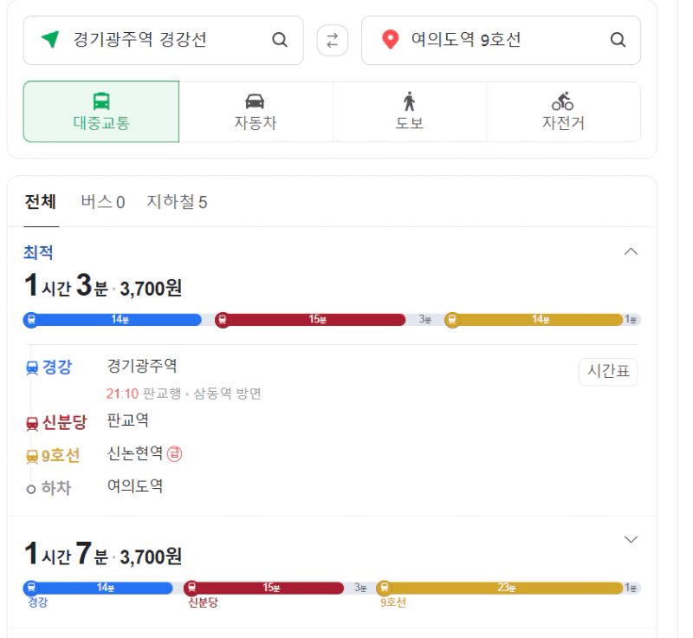
Task: Select the 도보 walking mode
Action: point(410,112)
